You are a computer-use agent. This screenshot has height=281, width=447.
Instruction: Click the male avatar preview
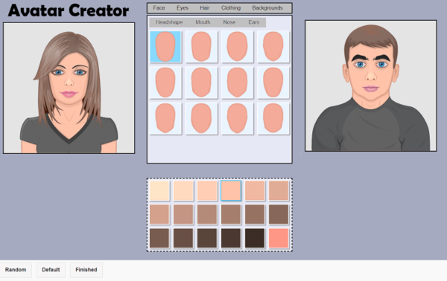click(x=370, y=85)
